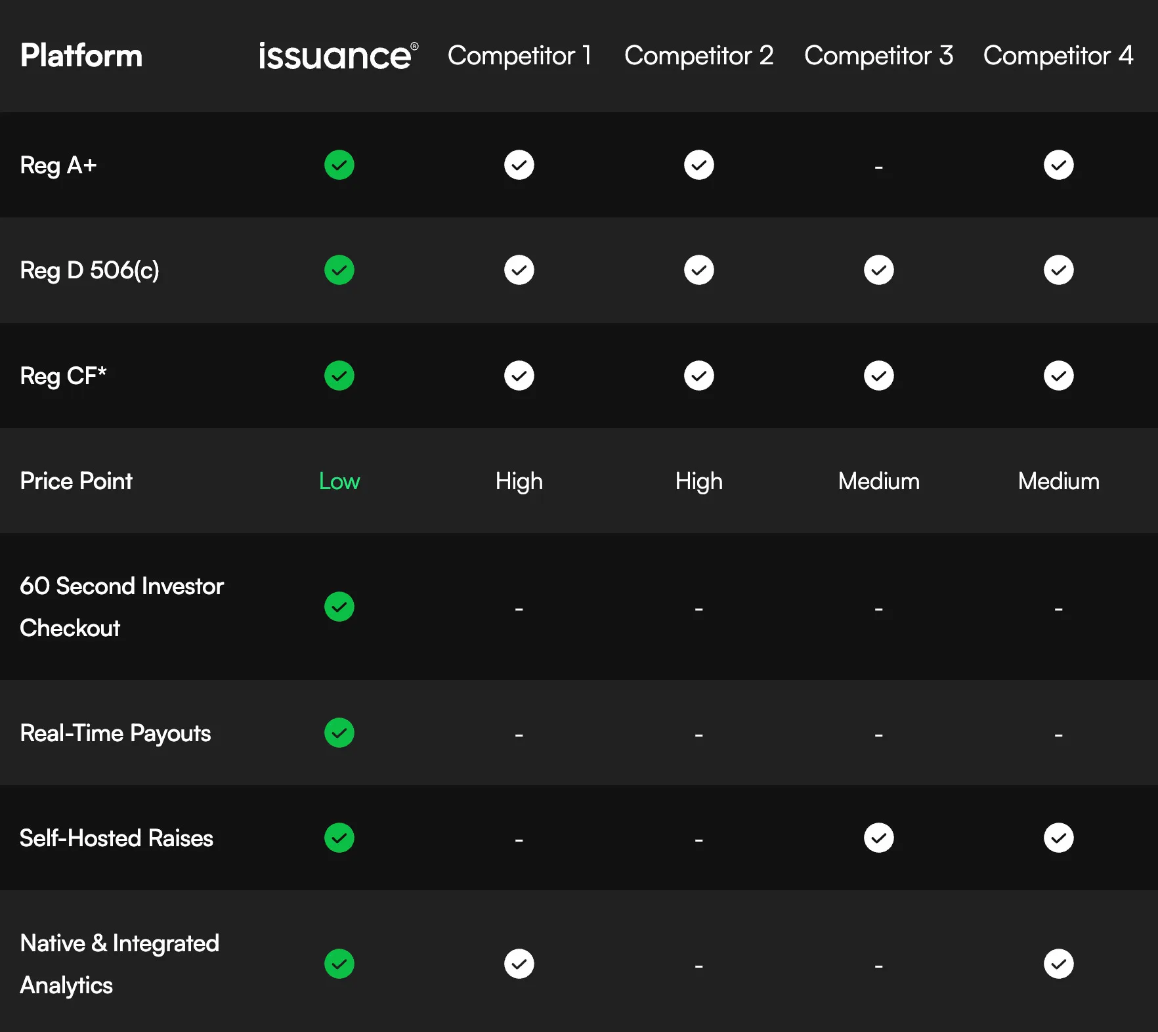Click the Self-Hosted Raises row label
This screenshot has height=1032, width=1158.
click(x=116, y=838)
